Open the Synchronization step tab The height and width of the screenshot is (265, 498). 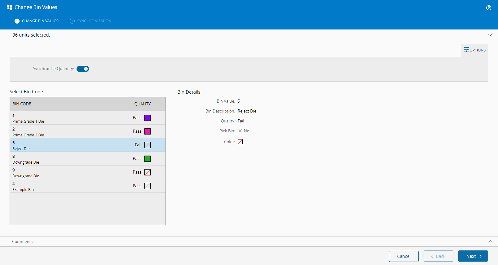[94, 21]
